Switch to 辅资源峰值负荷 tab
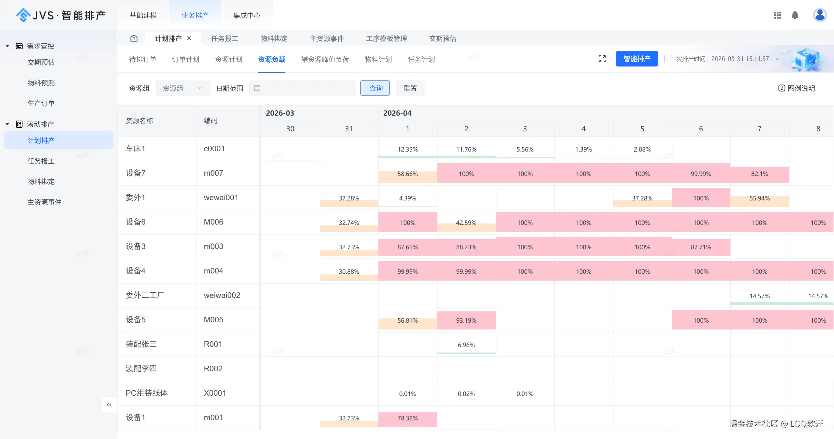The image size is (834, 439). [325, 59]
